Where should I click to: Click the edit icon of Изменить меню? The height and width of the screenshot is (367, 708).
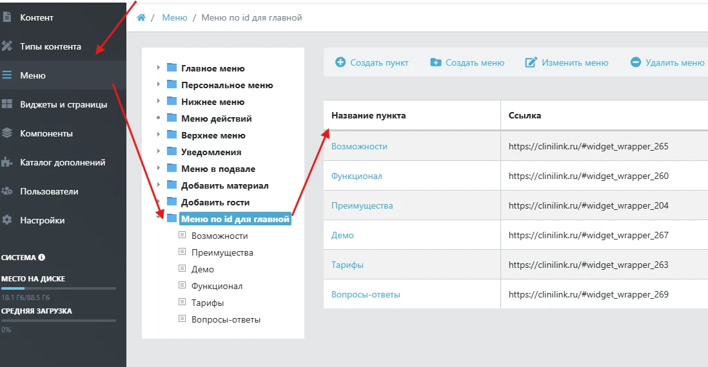pyautogui.click(x=531, y=62)
